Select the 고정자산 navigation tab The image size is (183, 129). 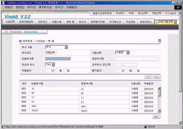[42, 22]
